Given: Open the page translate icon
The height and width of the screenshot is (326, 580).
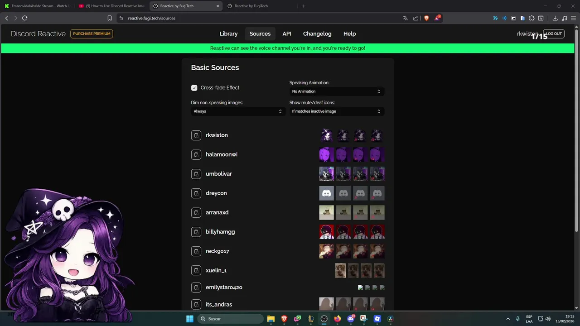Looking at the screenshot, I should [405, 18].
